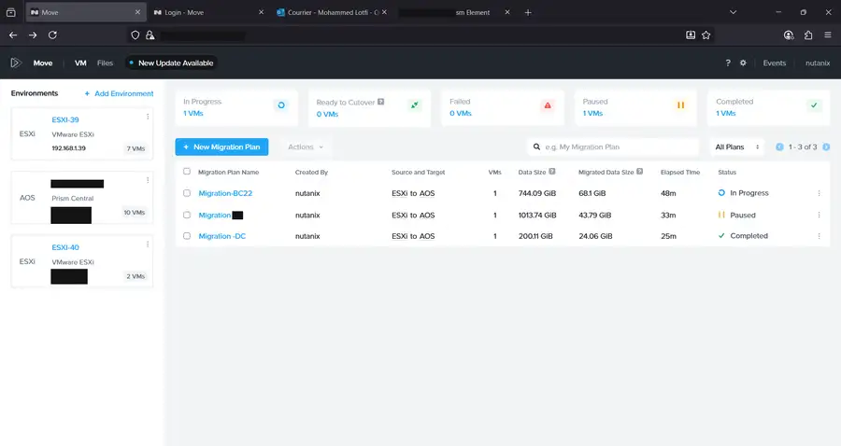Open the help question mark icon
Image resolution: width=841 pixels, height=446 pixels.
(728, 63)
